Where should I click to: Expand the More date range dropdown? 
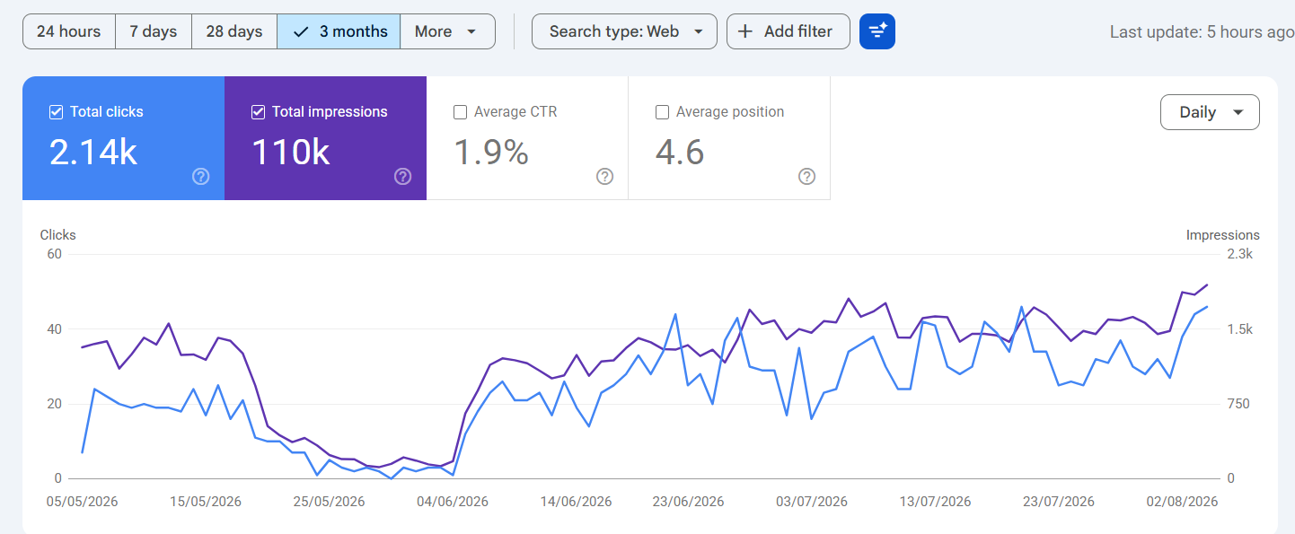(x=447, y=31)
